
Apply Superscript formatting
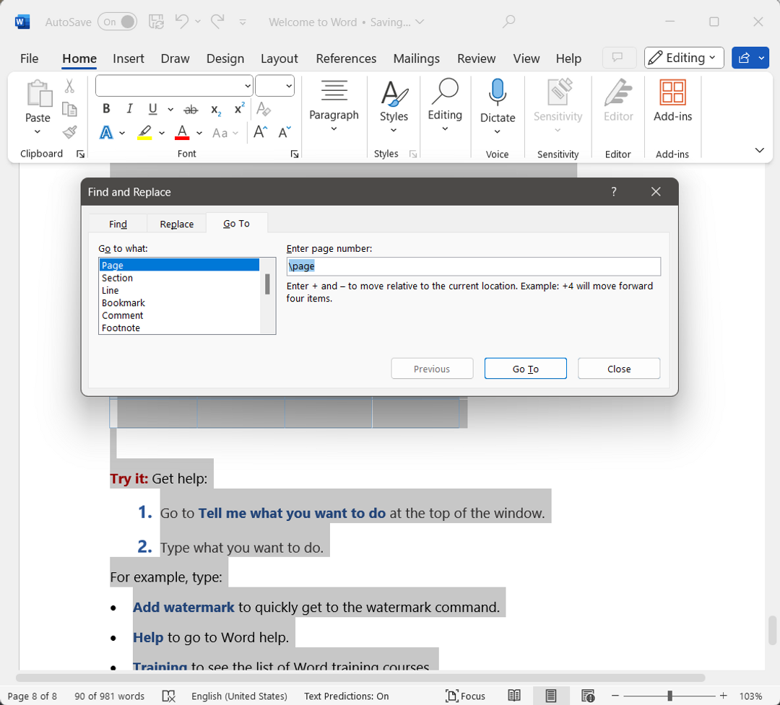239,108
